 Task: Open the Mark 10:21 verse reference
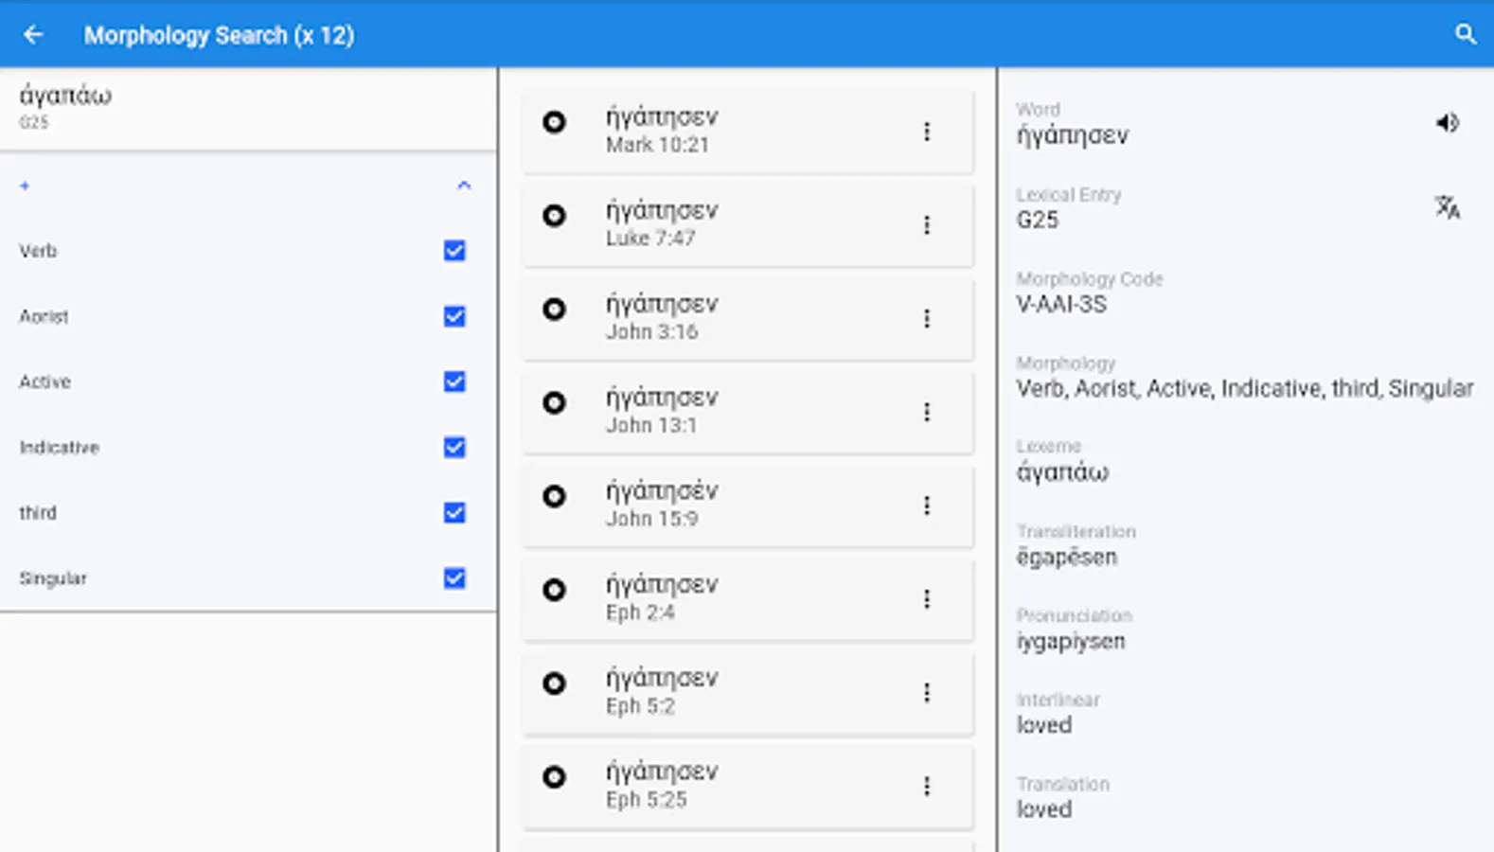coord(657,145)
